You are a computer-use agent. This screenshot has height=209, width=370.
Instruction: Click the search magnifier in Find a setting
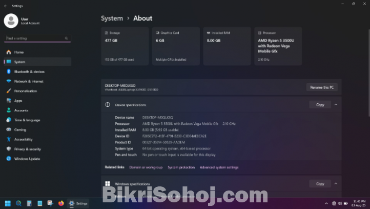tap(66, 38)
